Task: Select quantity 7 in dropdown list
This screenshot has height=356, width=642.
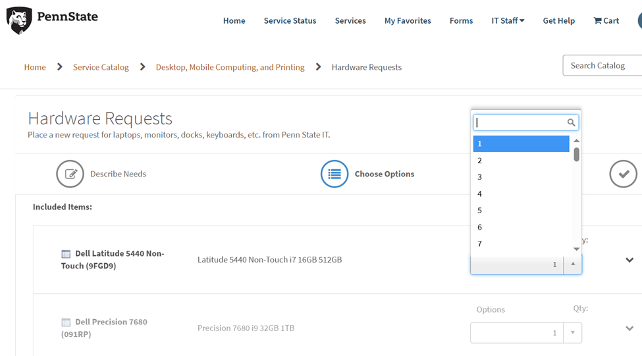Action: (522, 243)
